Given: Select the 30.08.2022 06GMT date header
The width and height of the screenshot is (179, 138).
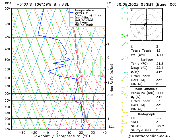Looking at the screenshot, I should 135,5.
